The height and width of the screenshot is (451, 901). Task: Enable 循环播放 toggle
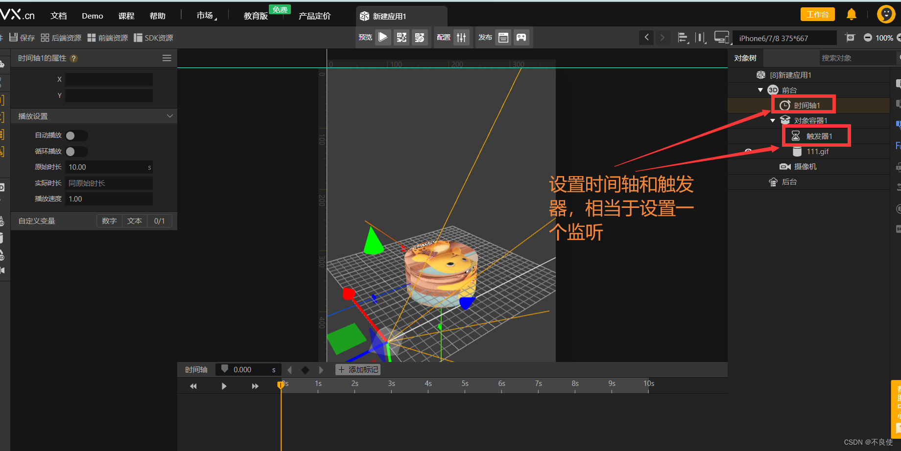76,151
